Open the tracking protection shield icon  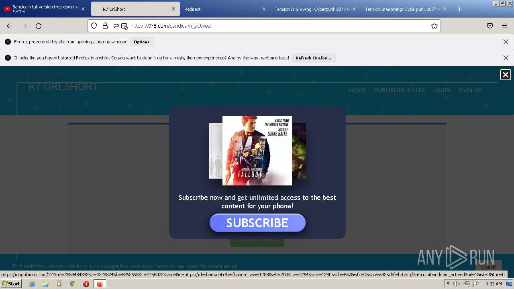94,26
